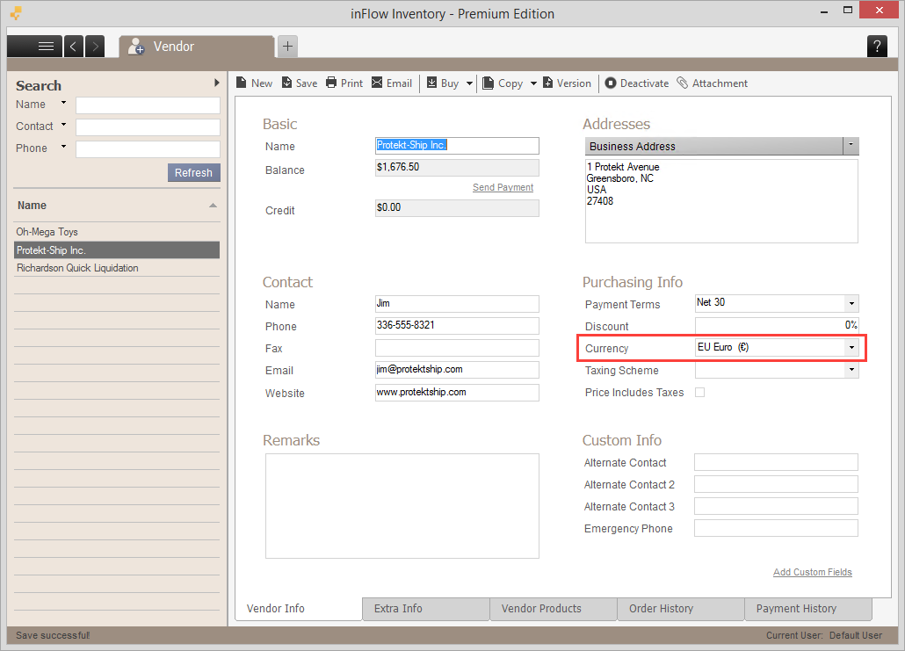The width and height of the screenshot is (905, 651).
Task: Click the Send Payment link
Action: click(503, 187)
